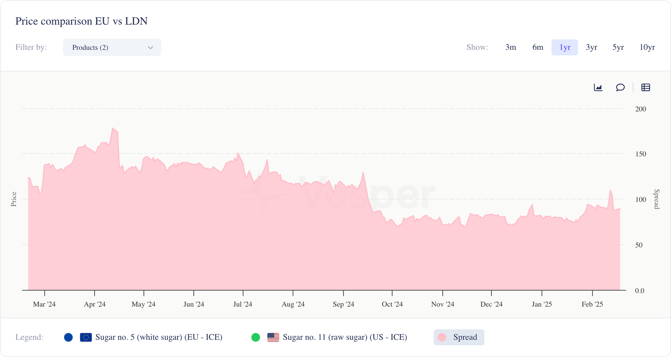671x357 pixels.
Task: Click the green dot for Sugar no. 11
Action: click(255, 337)
